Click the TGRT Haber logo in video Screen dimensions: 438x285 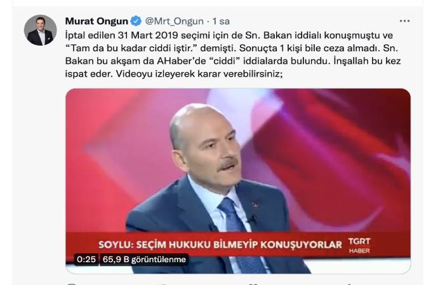click(359, 245)
